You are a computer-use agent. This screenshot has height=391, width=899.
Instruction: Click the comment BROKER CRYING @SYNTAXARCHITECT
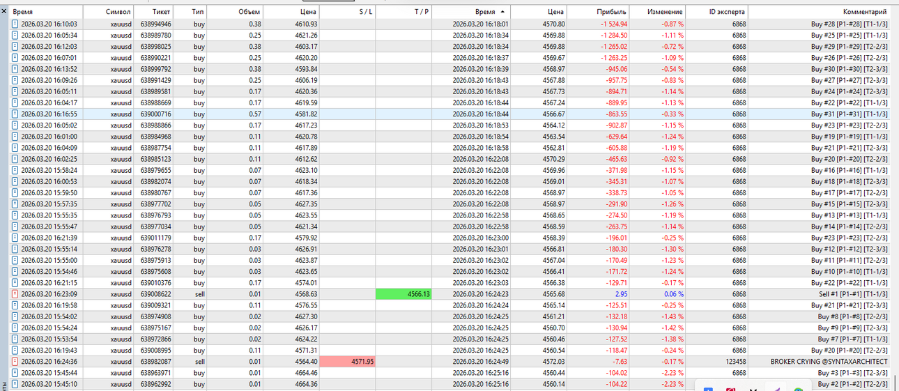(829, 362)
